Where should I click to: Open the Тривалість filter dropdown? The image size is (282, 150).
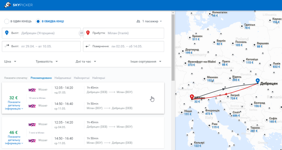pos(47,61)
